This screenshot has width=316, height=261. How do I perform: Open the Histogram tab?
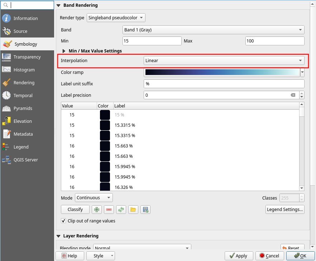[27, 70]
